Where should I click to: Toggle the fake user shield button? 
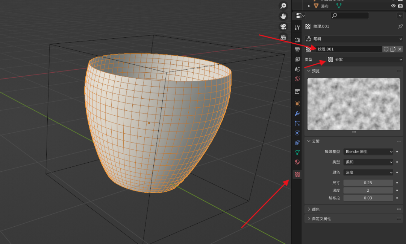coord(386,49)
